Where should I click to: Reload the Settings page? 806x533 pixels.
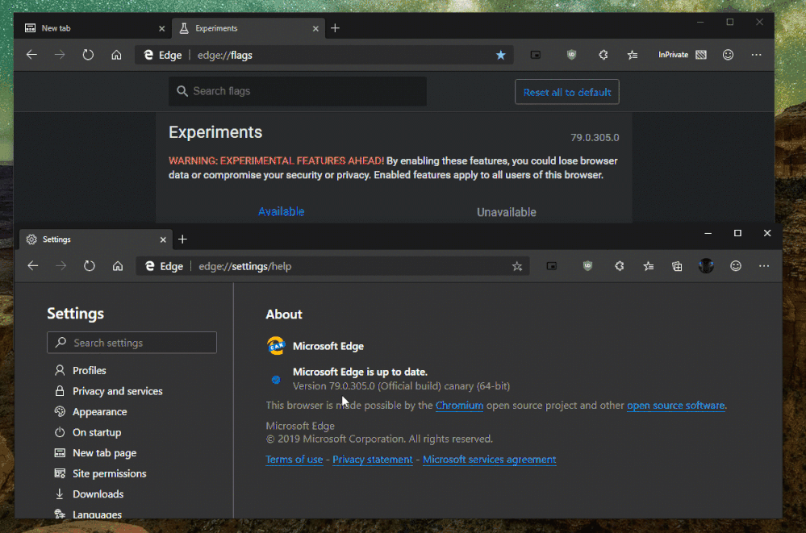[90, 266]
